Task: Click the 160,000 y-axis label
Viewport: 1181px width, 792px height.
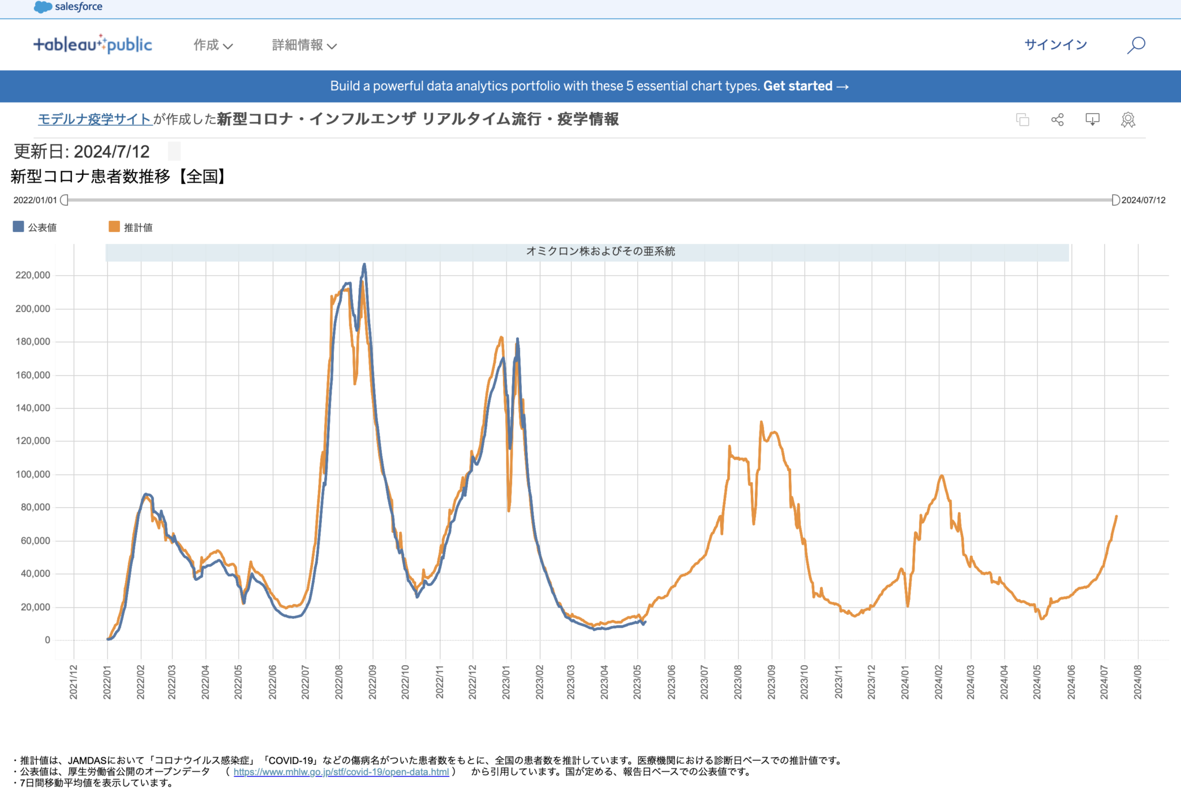Action: [33, 375]
